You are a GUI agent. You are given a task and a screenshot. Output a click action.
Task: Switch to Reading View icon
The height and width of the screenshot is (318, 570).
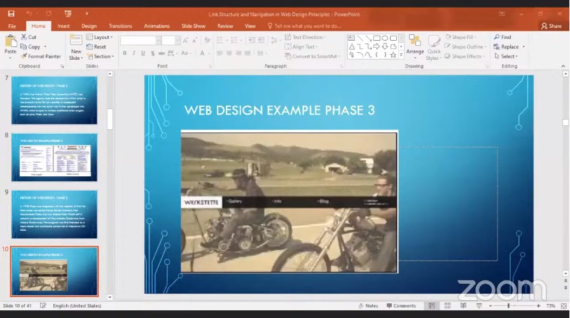pos(463,306)
